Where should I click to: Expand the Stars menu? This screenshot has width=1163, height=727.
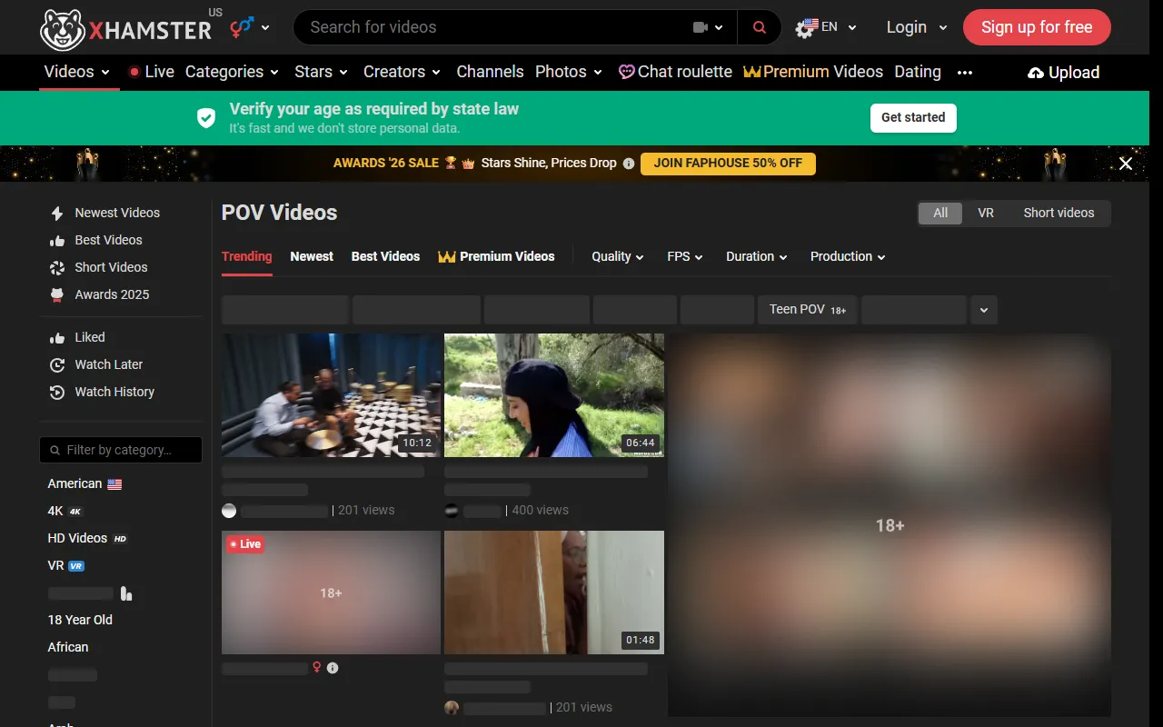point(321,72)
